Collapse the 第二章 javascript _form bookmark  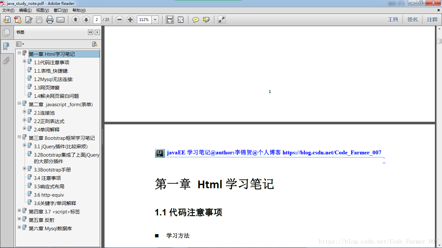pyautogui.click(x=19, y=103)
